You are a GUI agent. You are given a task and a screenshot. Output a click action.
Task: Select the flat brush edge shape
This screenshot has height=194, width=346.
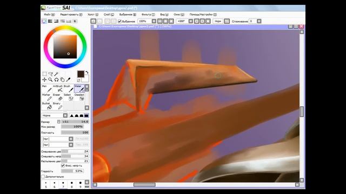86,115
